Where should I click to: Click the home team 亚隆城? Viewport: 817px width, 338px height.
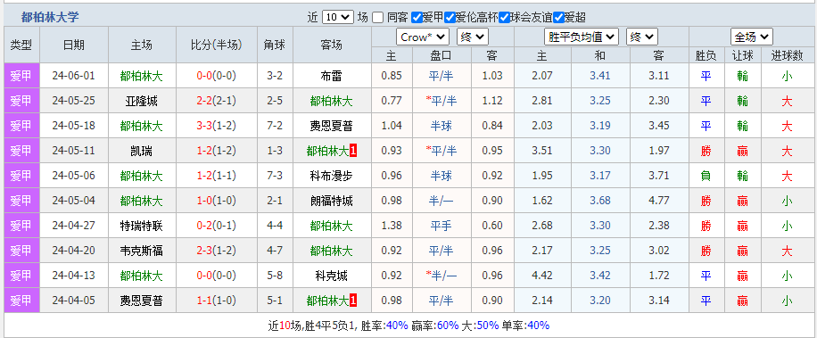pos(141,101)
